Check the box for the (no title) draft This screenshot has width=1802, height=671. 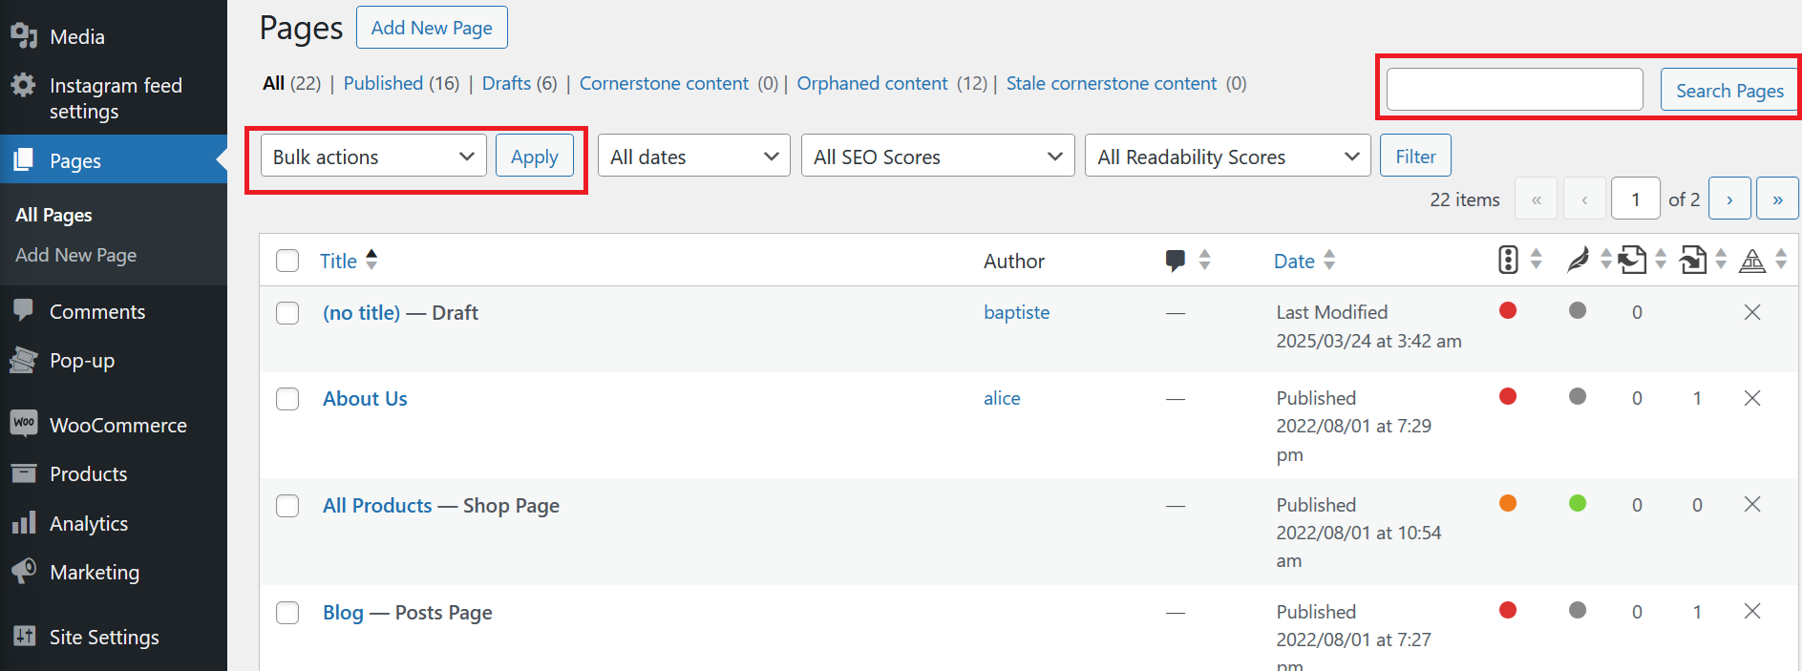[287, 313]
